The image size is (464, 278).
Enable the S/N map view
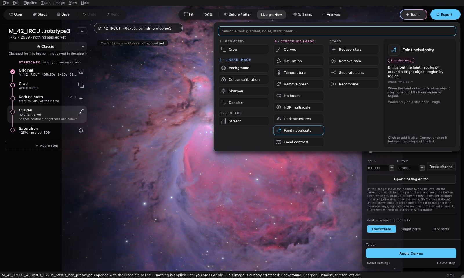pyautogui.click(x=303, y=14)
